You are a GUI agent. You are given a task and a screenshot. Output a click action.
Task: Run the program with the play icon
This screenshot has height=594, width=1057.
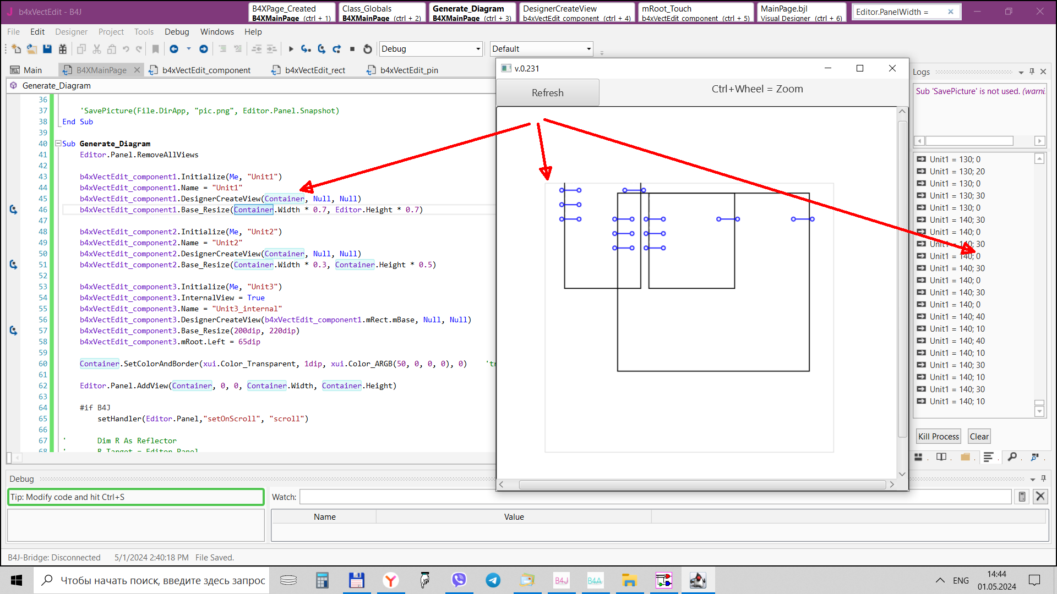click(x=291, y=49)
